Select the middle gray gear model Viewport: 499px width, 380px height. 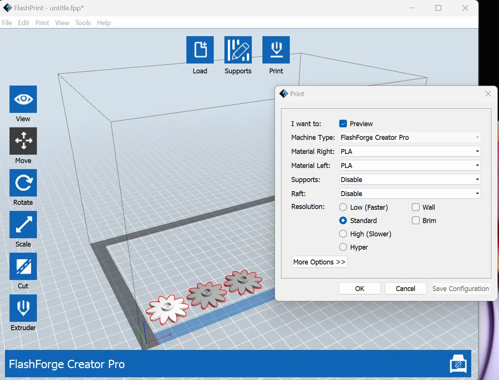point(207,295)
